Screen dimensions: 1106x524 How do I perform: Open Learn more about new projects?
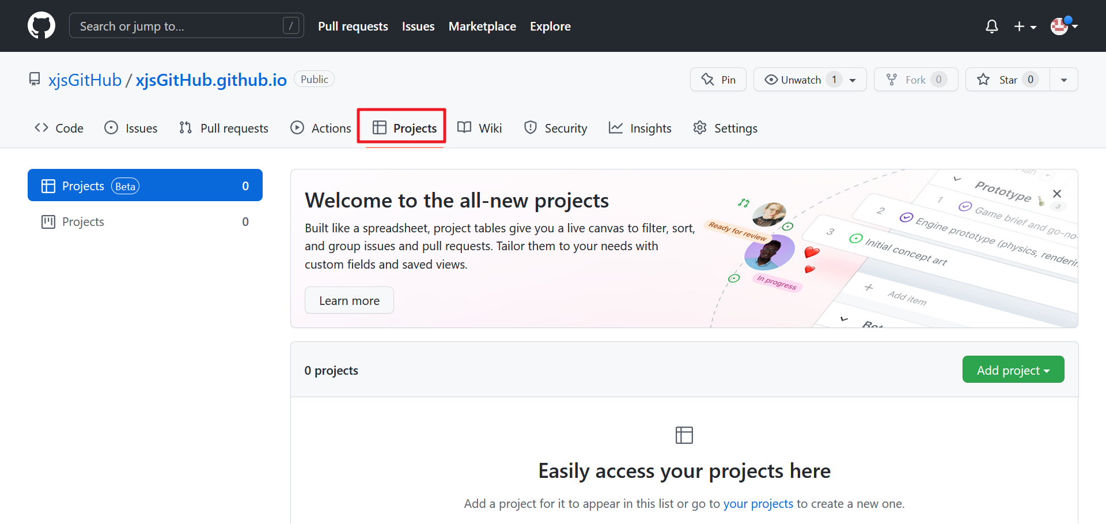349,300
